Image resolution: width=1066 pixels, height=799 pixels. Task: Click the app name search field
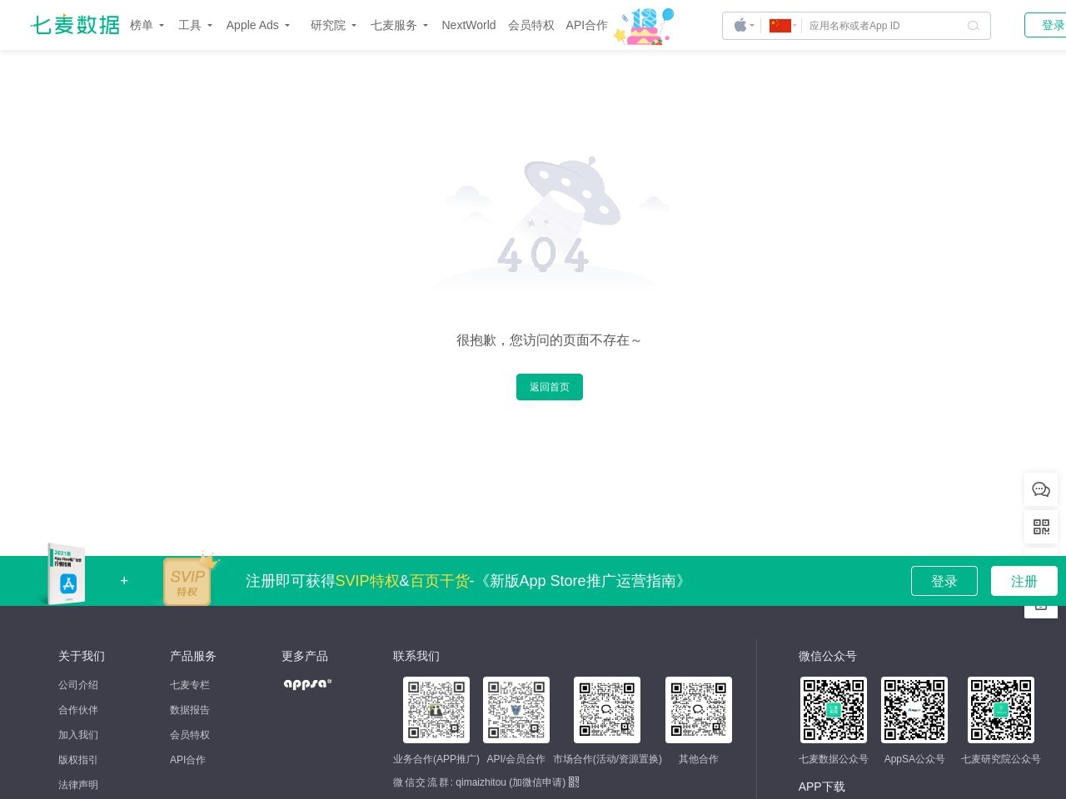[883, 26]
